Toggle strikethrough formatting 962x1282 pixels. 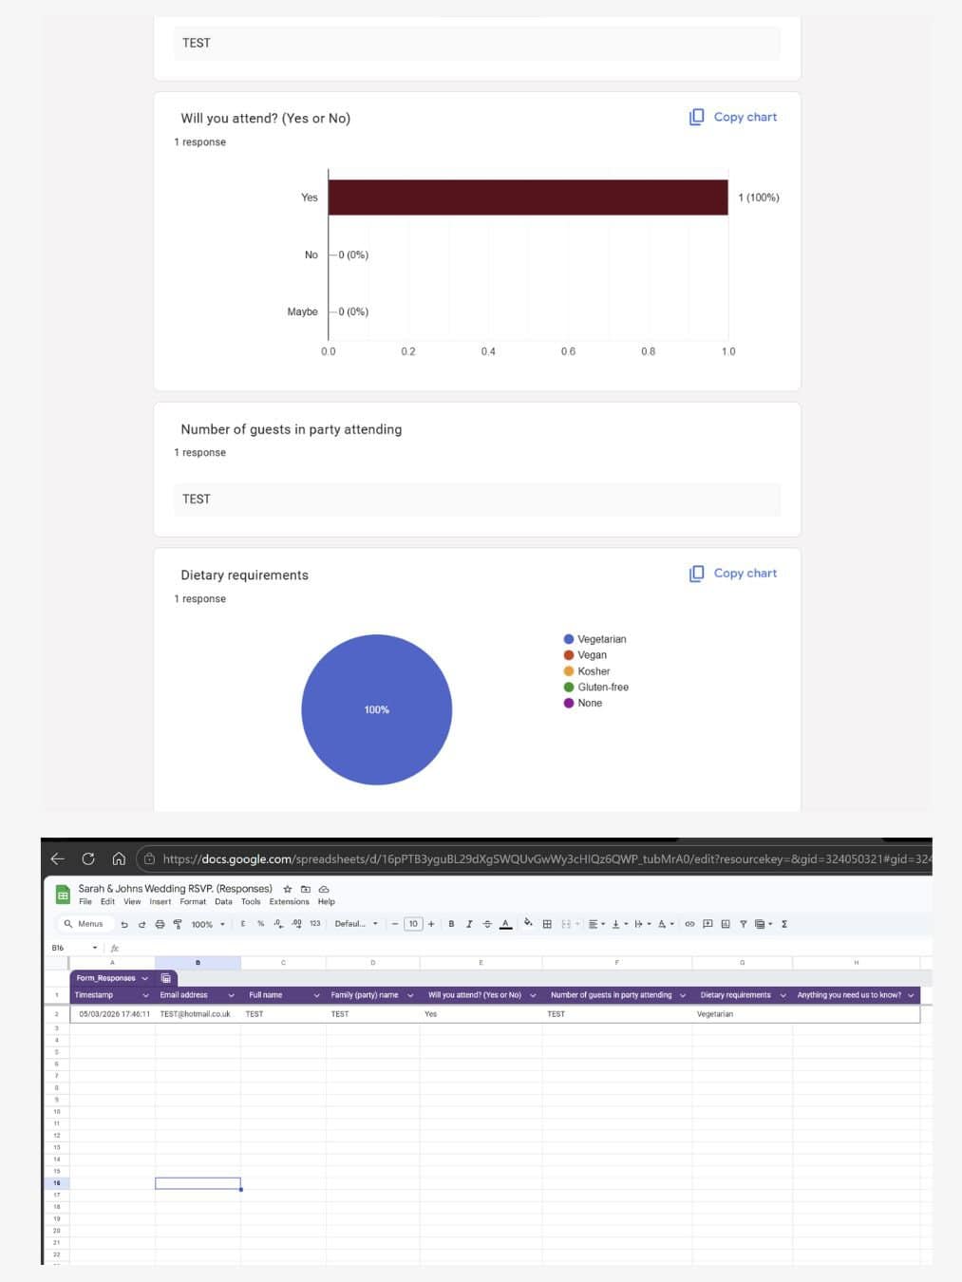point(487,924)
